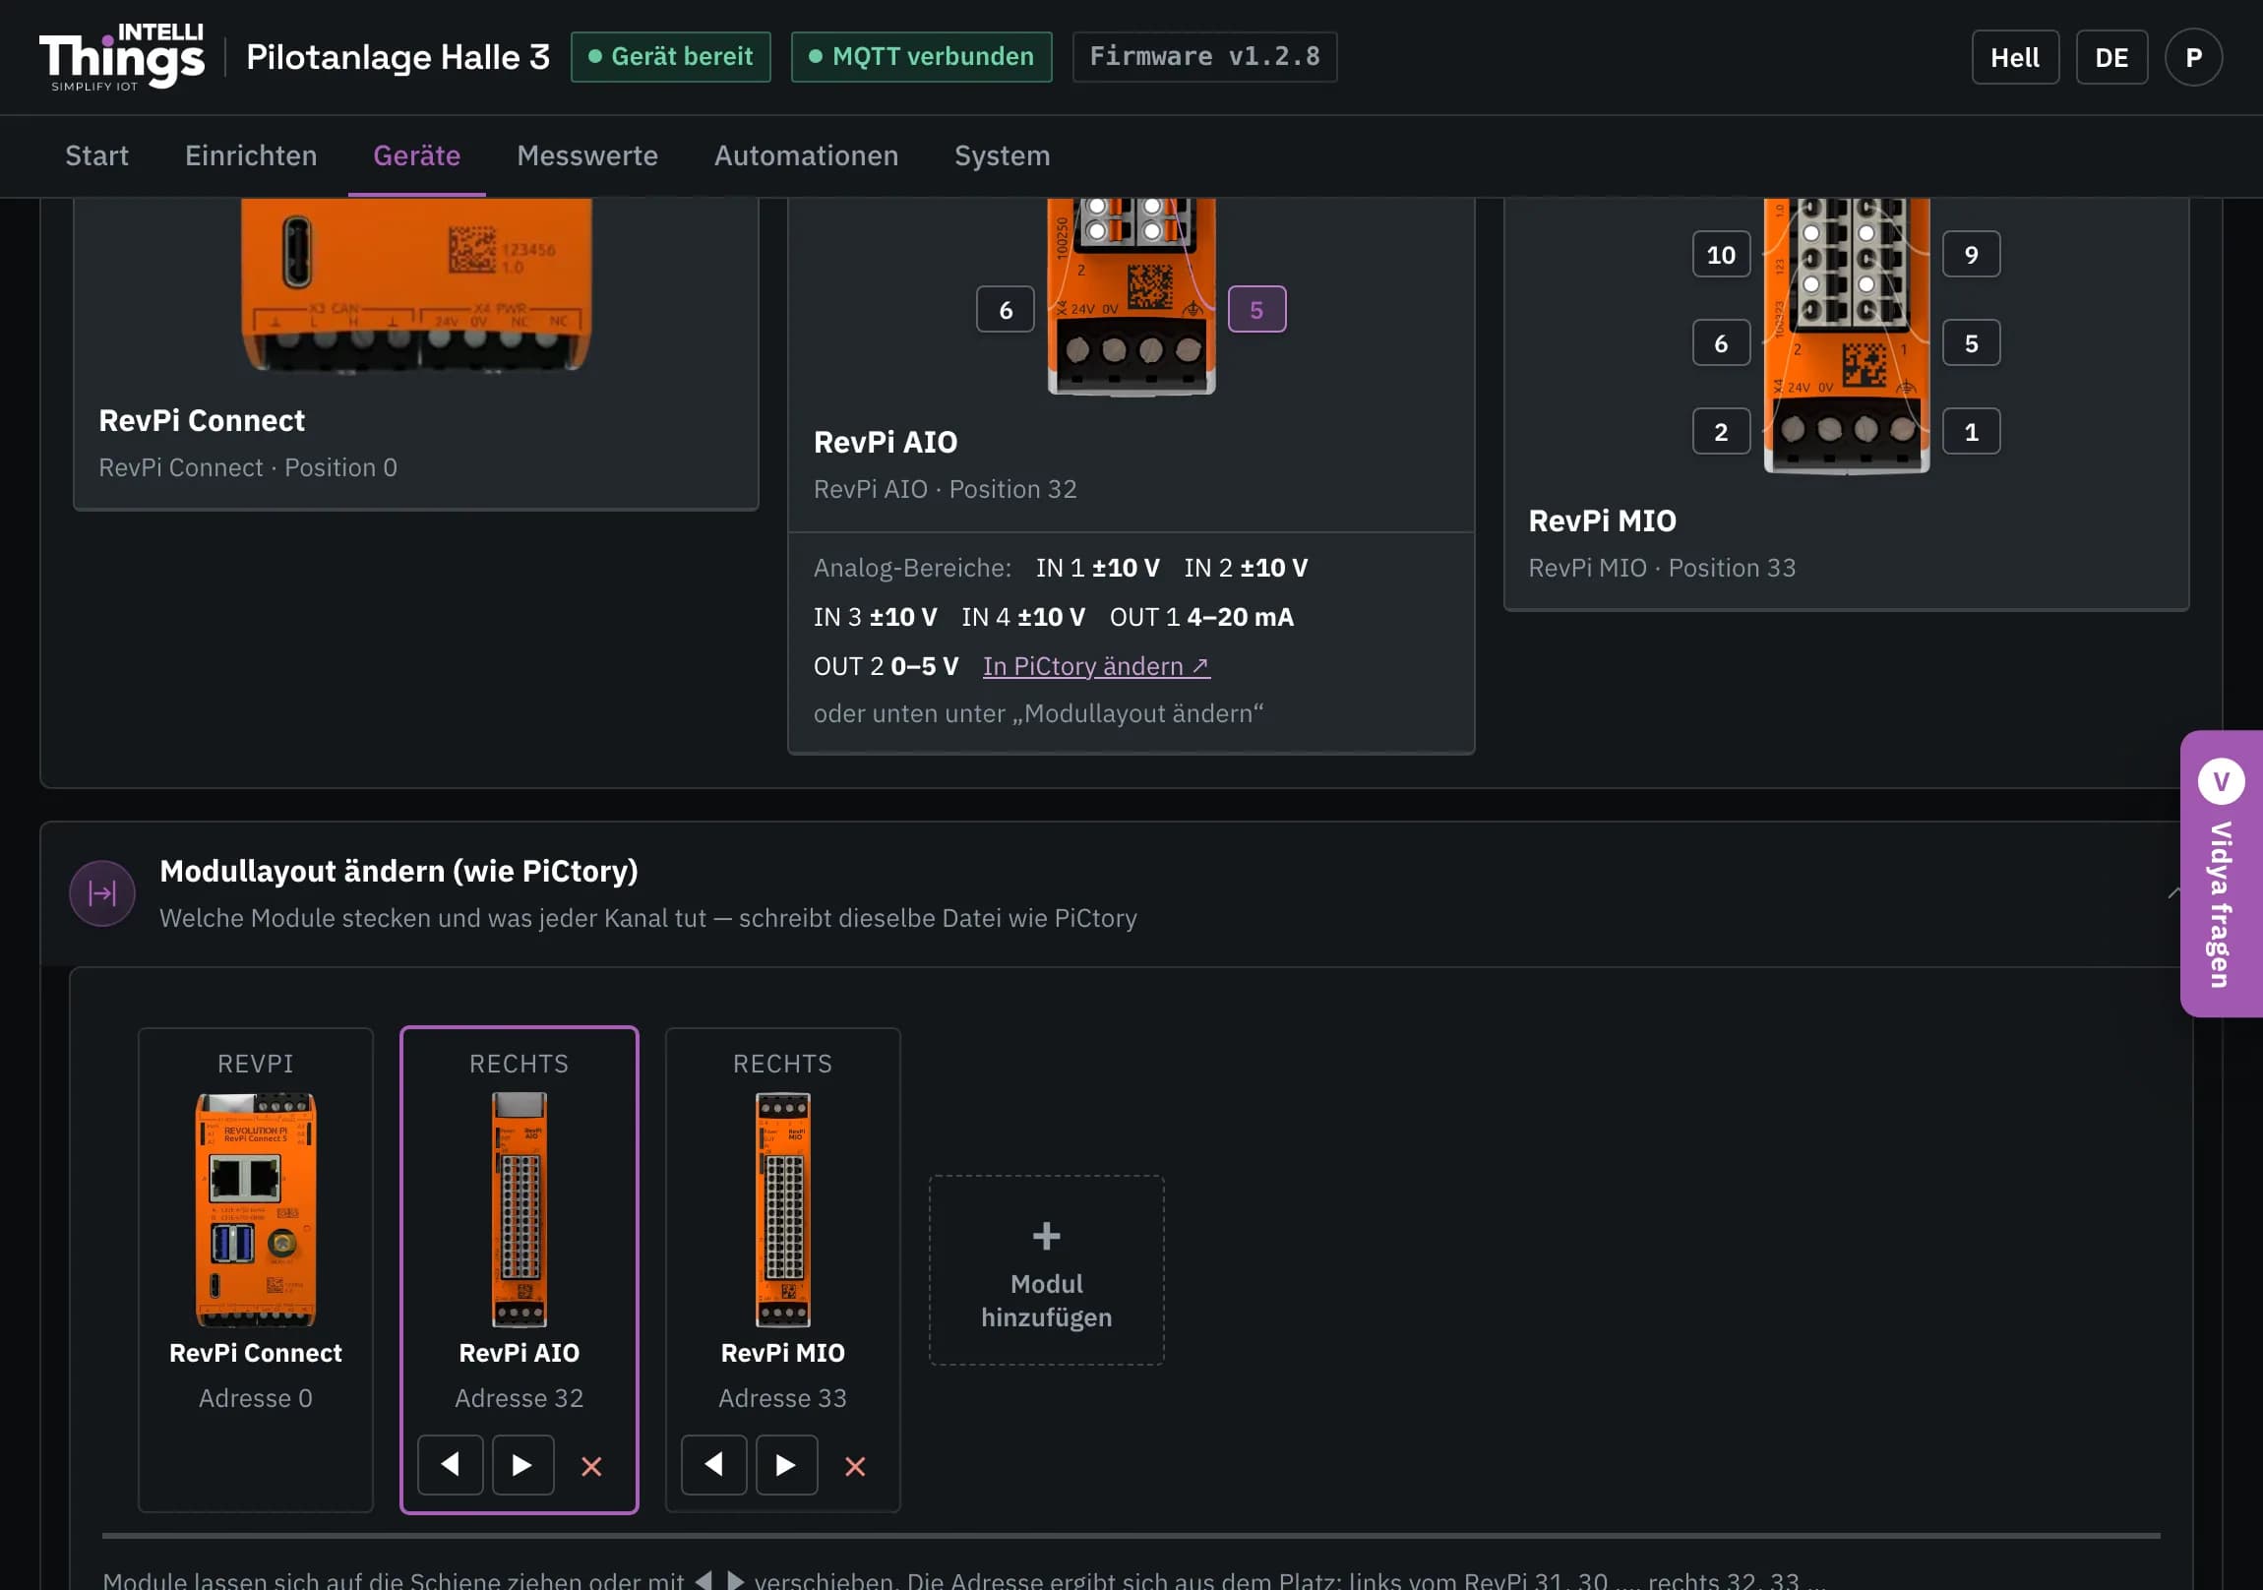Select the Geräte tab
The image size is (2263, 1590).
[x=416, y=155]
